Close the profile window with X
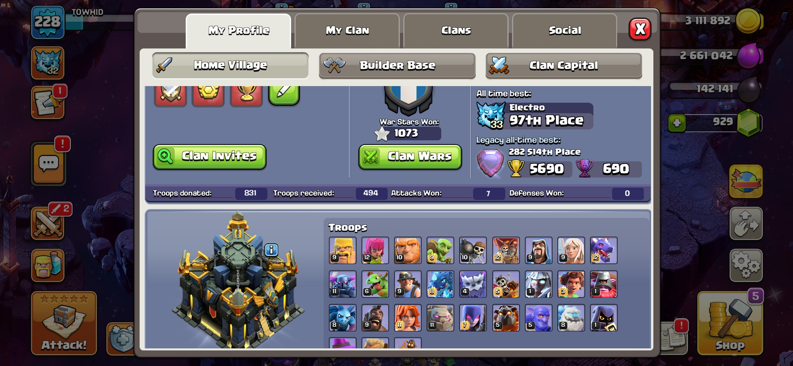The height and width of the screenshot is (366, 793). tap(640, 29)
